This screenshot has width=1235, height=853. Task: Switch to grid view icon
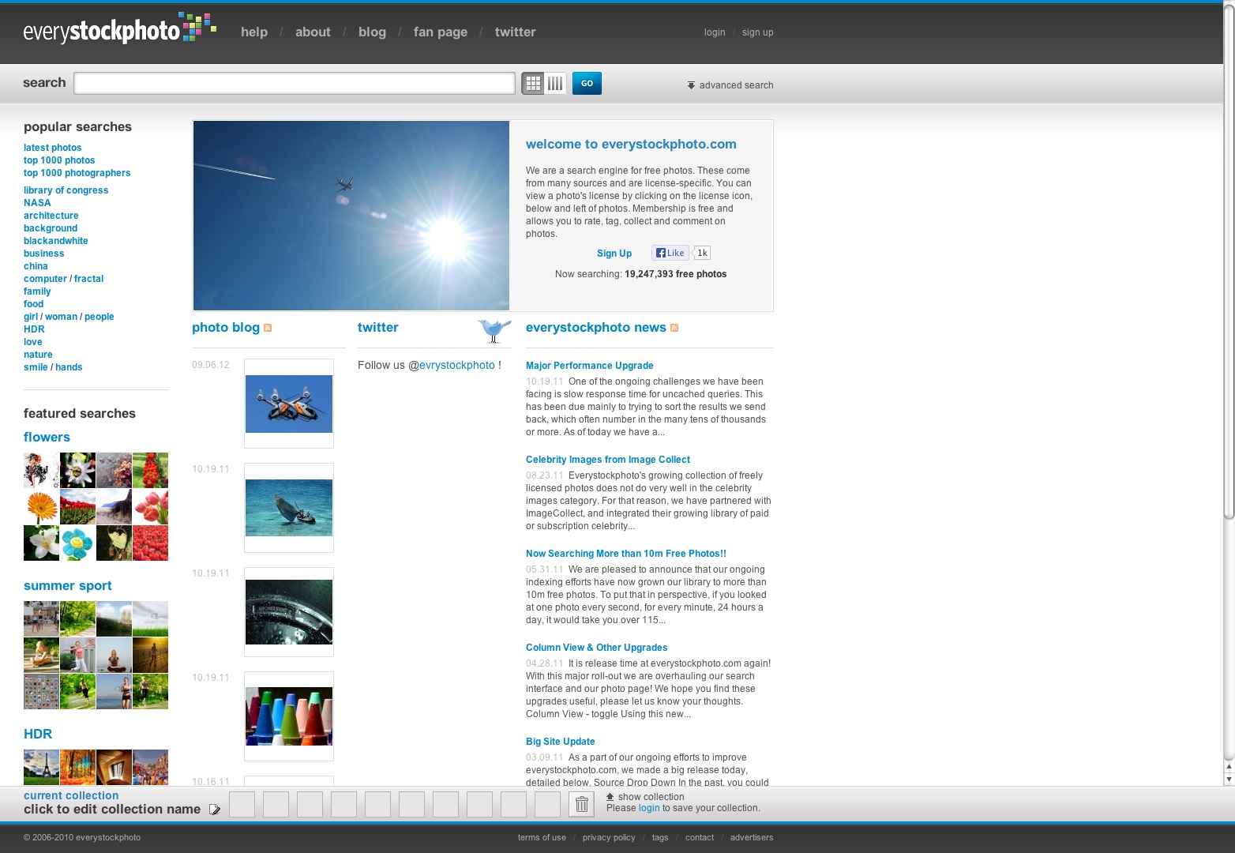533,83
